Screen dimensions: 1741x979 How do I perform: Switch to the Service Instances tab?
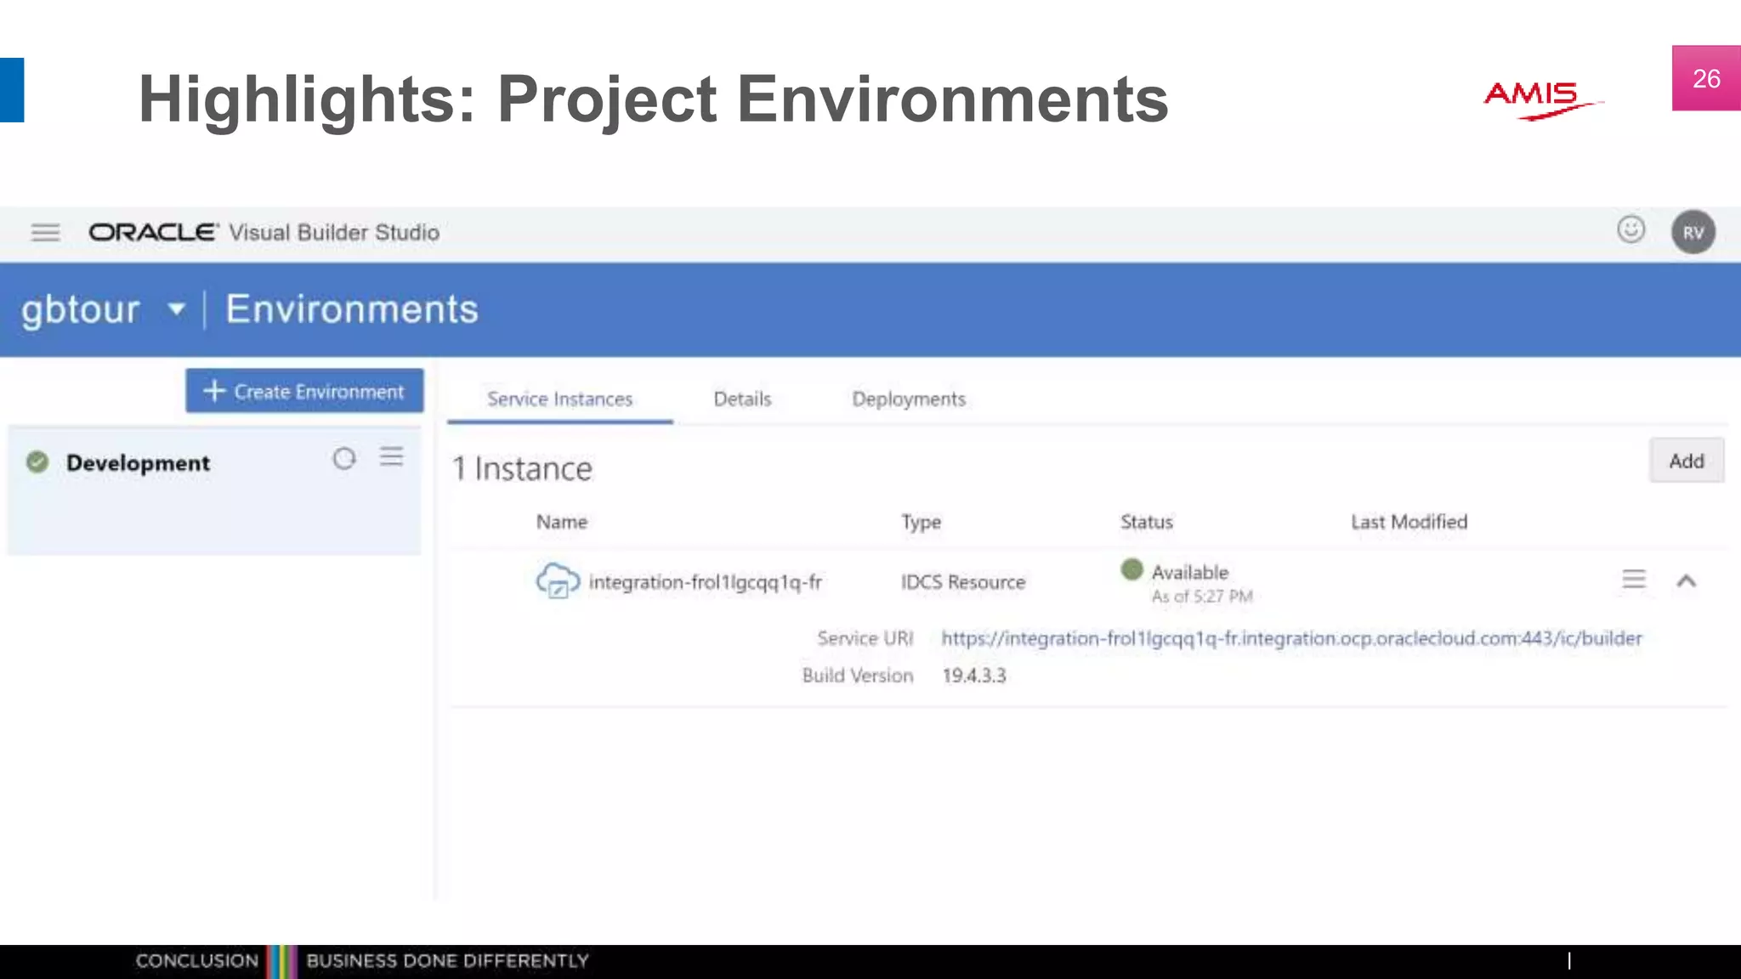pos(559,399)
